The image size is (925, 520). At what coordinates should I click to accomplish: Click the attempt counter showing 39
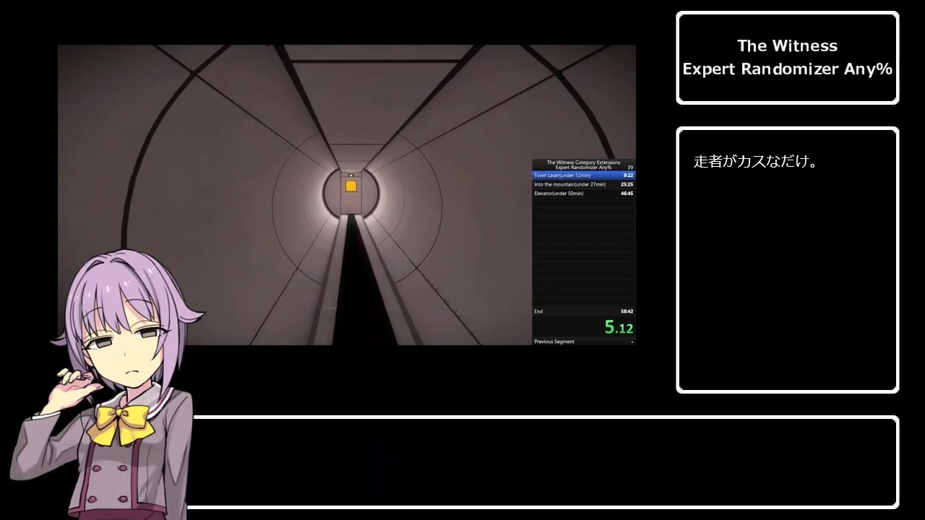tap(630, 168)
